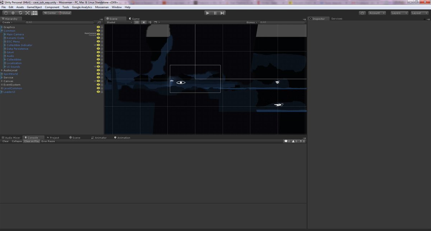
Task: Toggle 2D scene view mode
Action: click(x=137, y=22)
